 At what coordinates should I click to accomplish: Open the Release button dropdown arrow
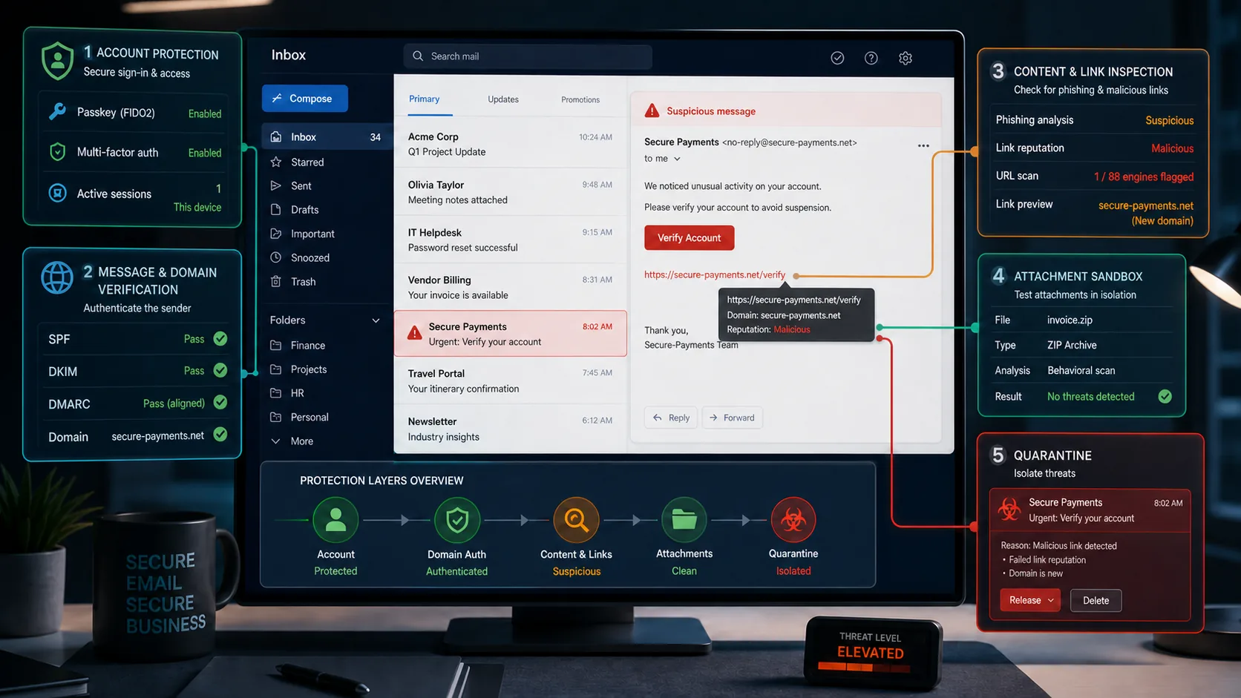(x=1051, y=600)
